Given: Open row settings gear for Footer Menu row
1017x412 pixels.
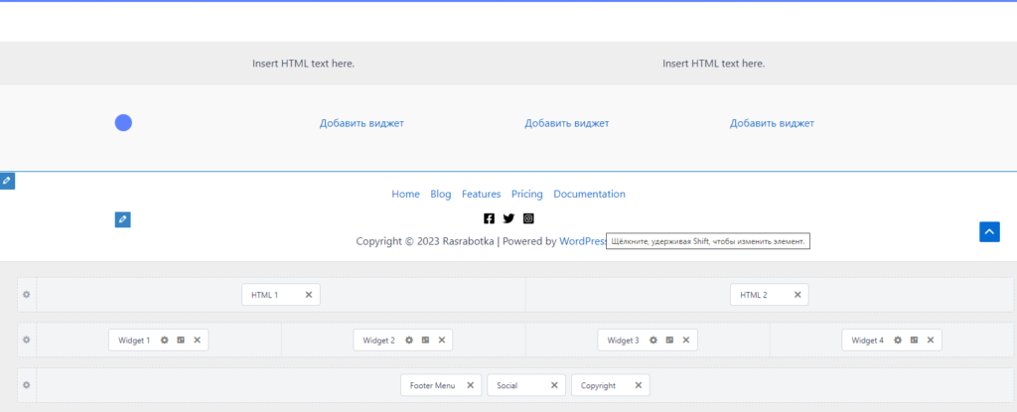Looking at the screenshot, I should pyautogui.click(x=27, y=385).
